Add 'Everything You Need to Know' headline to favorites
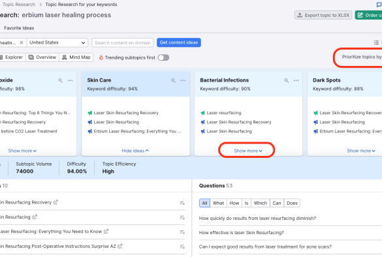Screen dimensions: 382x257 click(x=182, y=232)
